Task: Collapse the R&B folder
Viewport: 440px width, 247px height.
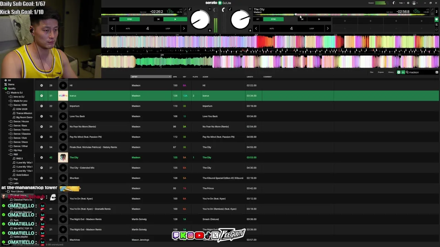Action: (9, 154)
